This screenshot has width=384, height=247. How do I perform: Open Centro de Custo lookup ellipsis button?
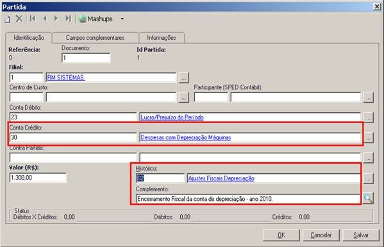click(x=184, y=98)
